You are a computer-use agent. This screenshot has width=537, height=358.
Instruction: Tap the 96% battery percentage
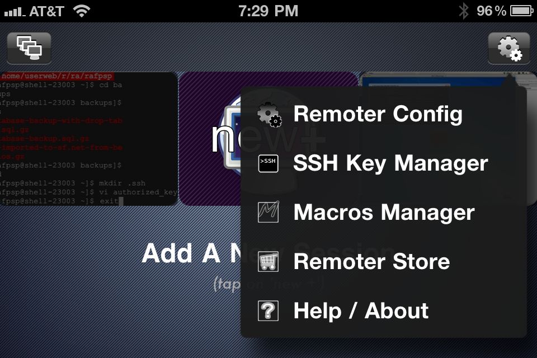pos(492,11)
